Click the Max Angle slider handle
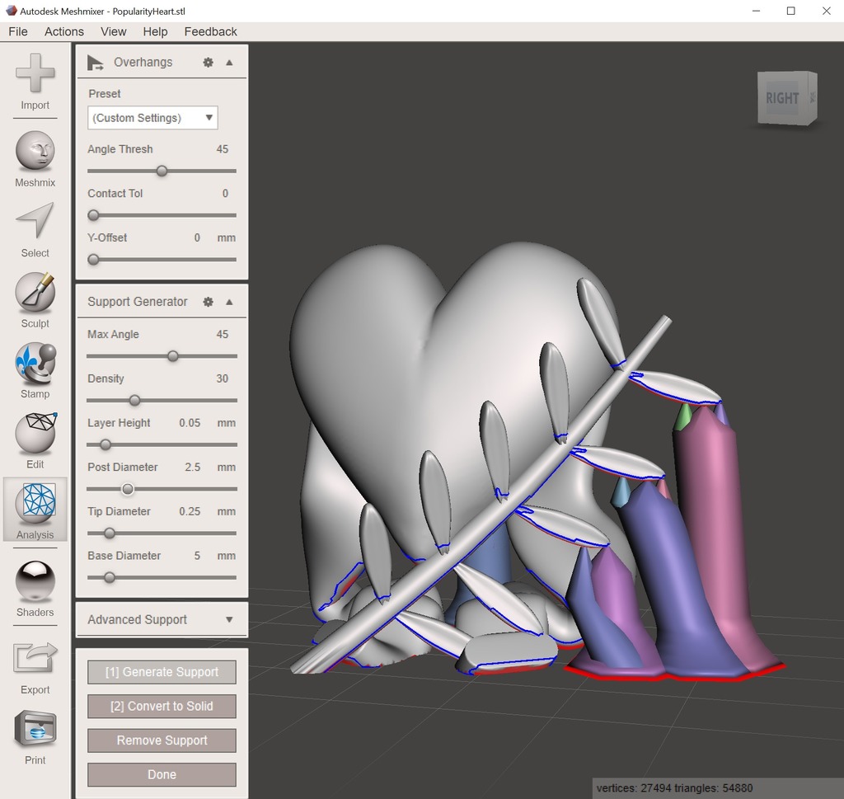 [x=173, y=356]
